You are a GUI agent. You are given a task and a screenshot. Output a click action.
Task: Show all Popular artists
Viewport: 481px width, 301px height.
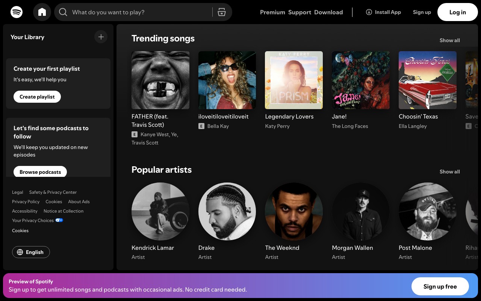(x=449, y=172)
